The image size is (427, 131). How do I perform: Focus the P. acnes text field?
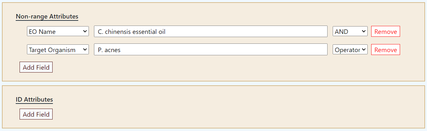(x=210, y=50)
